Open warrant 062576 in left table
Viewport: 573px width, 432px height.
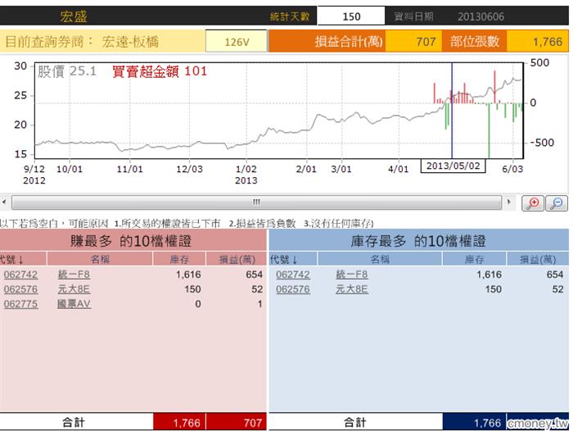click(20, 289)
